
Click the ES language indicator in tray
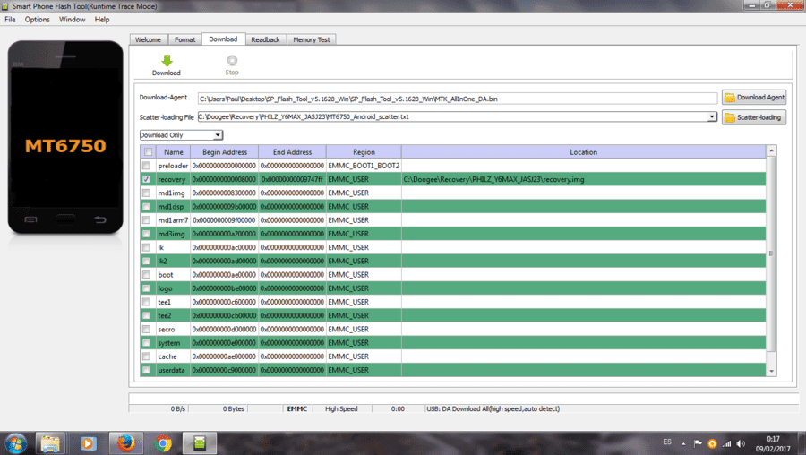tap(667, 442)
